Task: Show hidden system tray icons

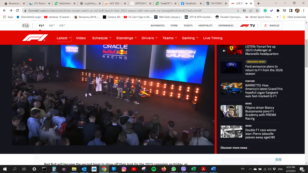Action: 250,169
